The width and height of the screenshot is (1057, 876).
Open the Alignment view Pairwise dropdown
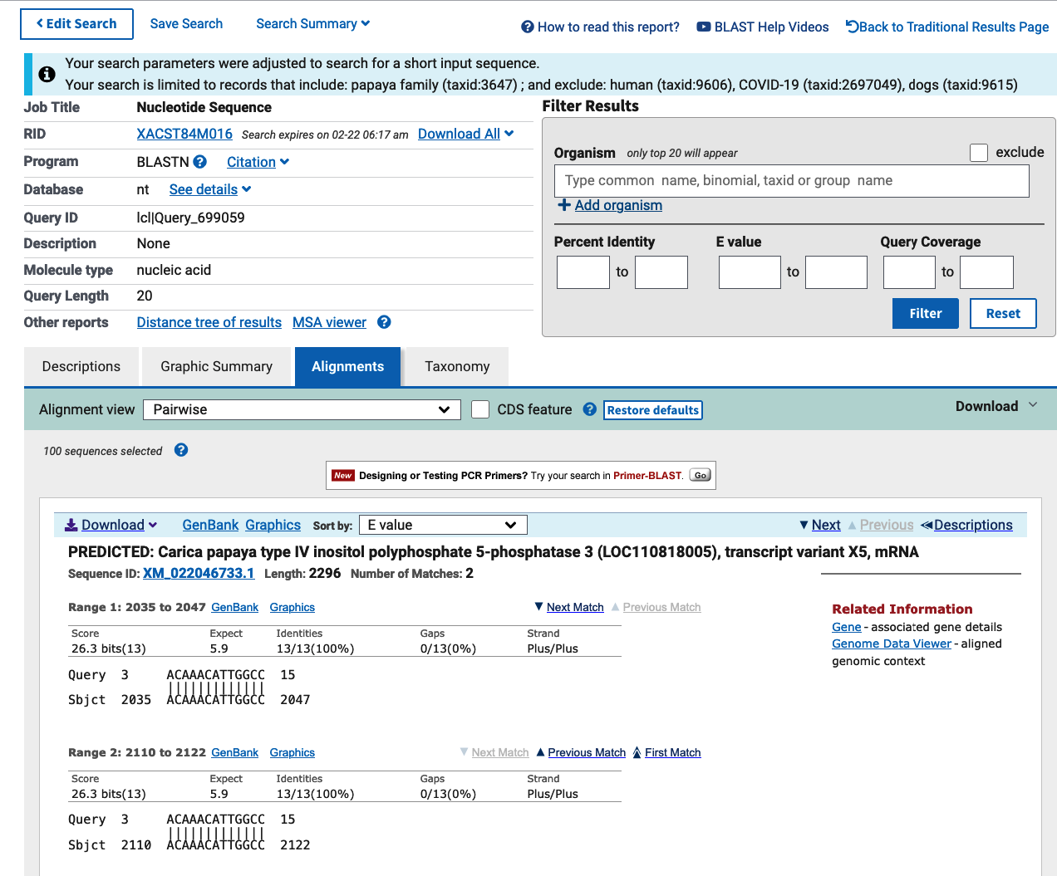click(302, 409)
